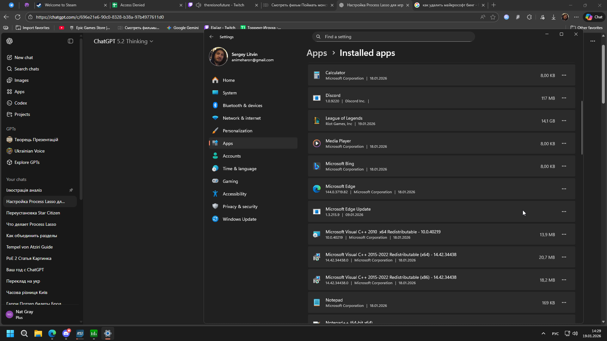This screenshot has height=341, width=607.
Task: Open more options for League of Legends
Action: pyautogui.click(x=564, y=121)
